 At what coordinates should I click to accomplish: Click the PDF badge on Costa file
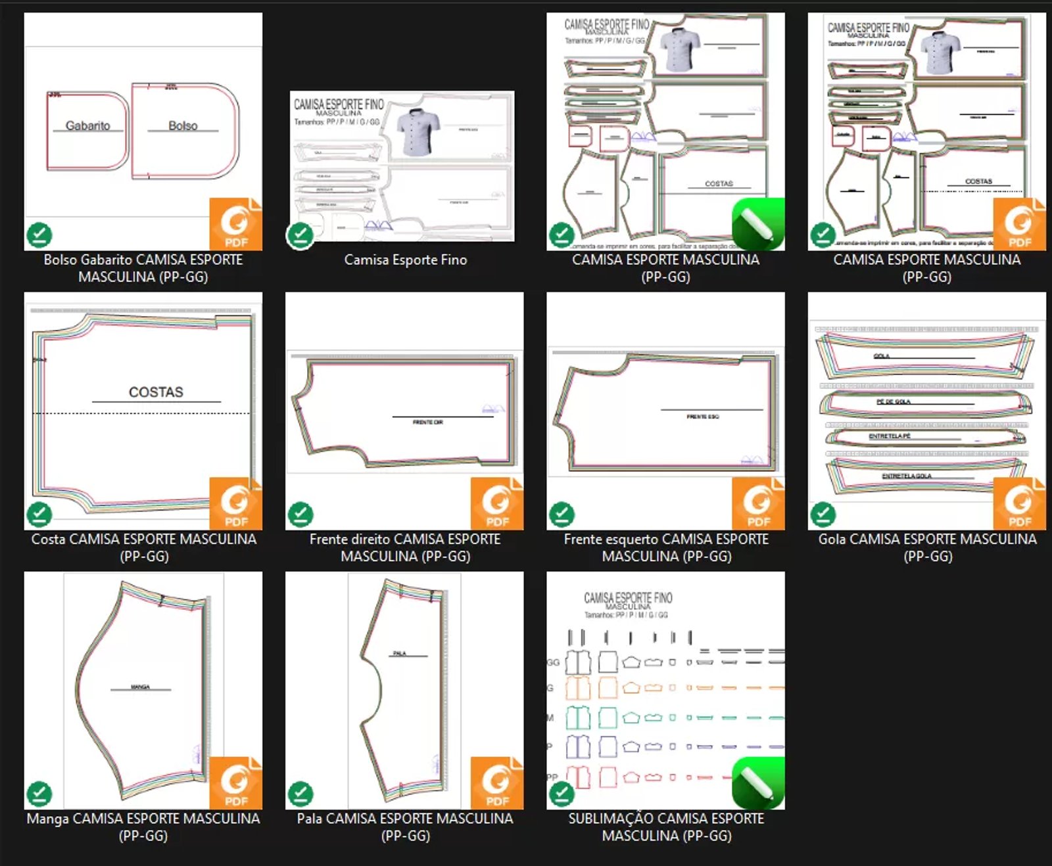click(235, 504)
